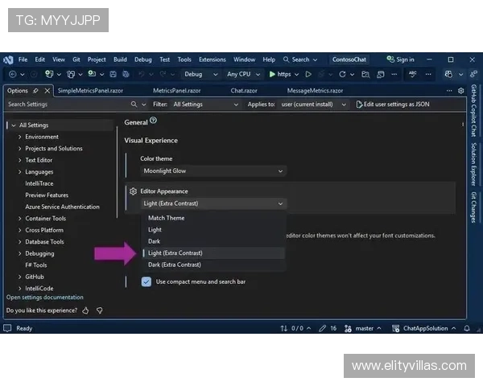The height and width of the screenshot is (386, 483).
Task: Open the Extensions menu
Action: point(213,60)
